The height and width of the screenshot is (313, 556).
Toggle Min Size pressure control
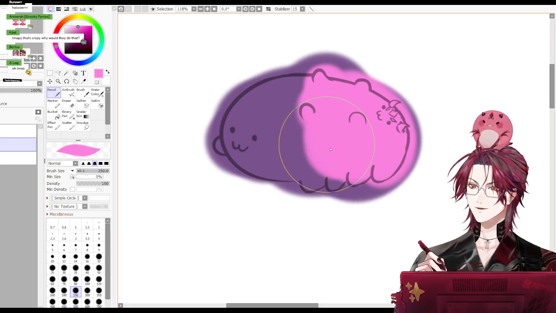72,177
